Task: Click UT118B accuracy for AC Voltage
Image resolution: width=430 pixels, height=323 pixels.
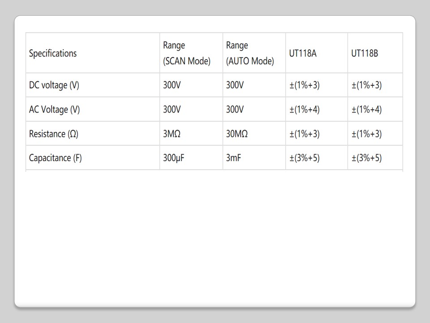Action: (366, 109)
